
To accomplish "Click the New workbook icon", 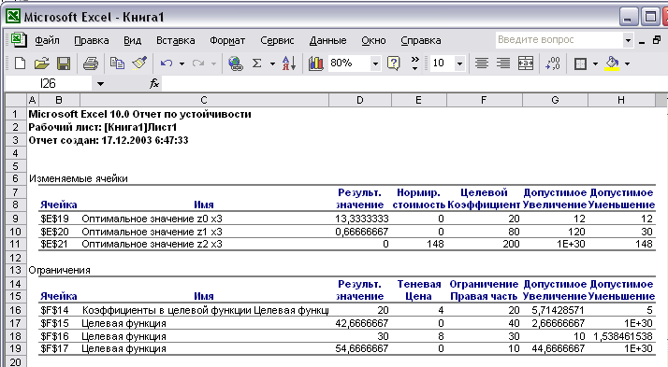I will coord(20,64).
